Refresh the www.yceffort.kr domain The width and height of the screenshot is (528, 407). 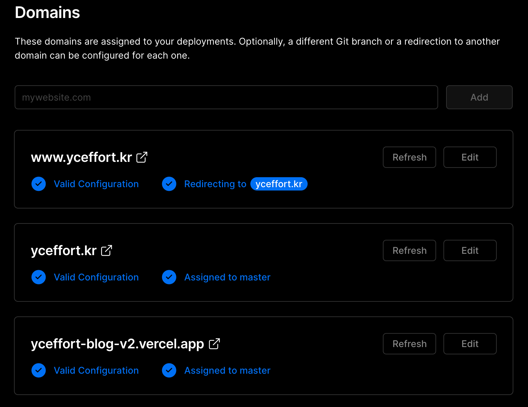pyautogui.click(x=409, y=157)
